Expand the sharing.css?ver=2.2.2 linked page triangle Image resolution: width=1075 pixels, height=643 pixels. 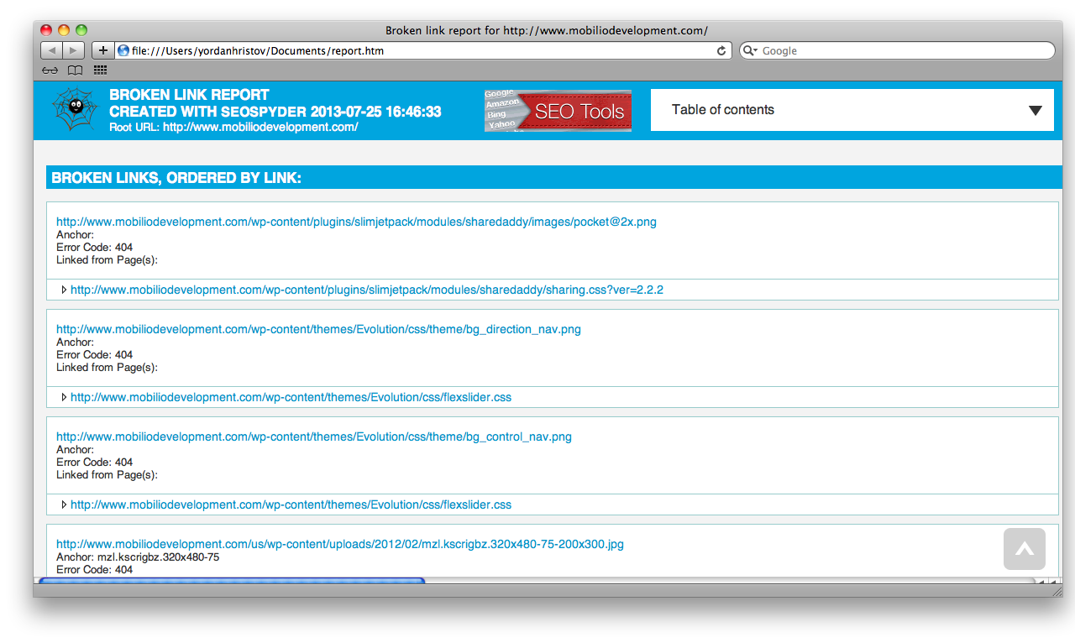64,290
